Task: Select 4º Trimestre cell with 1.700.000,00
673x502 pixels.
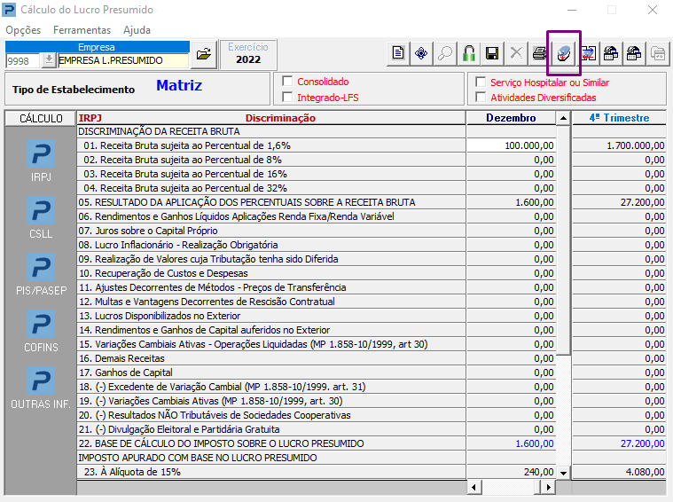Action: pos(619,145)
